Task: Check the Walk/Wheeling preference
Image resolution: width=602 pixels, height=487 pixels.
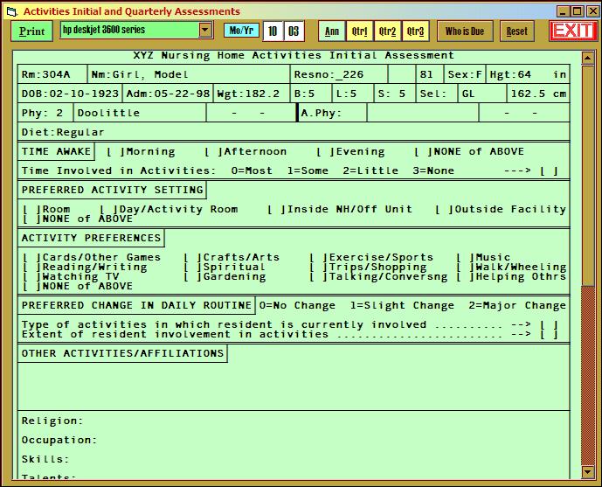Action: point(466,267)
